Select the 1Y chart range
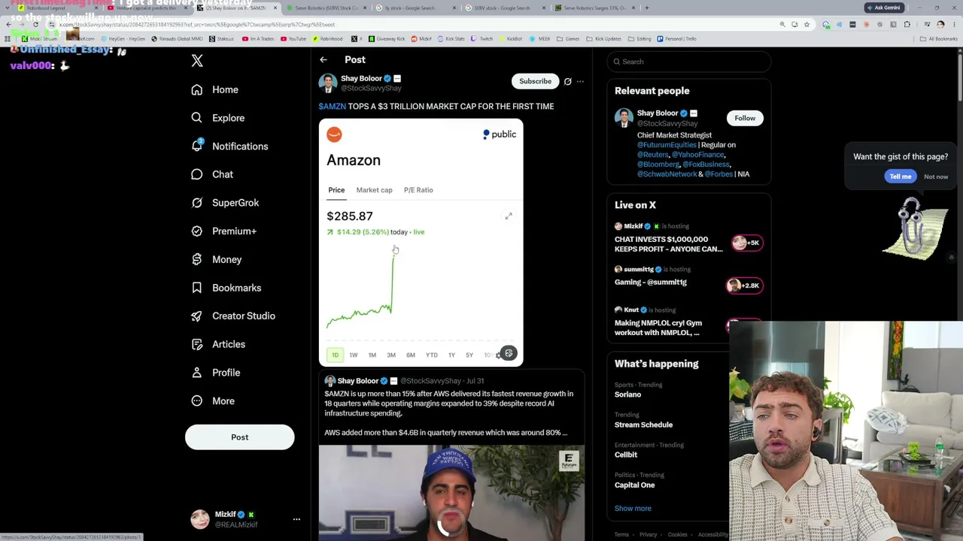This screenshot has width=963, height=541. (451, 355)
